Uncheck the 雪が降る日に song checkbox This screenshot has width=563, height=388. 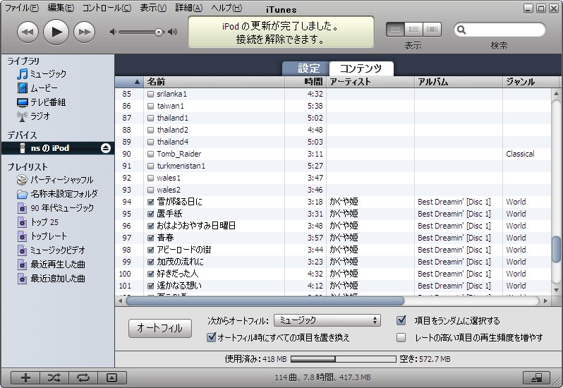coord(151,202)
